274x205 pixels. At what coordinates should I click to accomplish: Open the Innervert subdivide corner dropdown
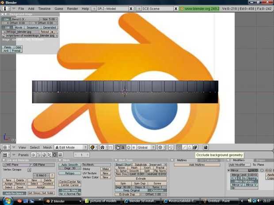point(158,165)
